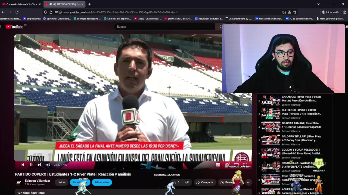Like the video with thumbs up
The height and width of the screenshot is (195, 348).
tap(176, 182)
